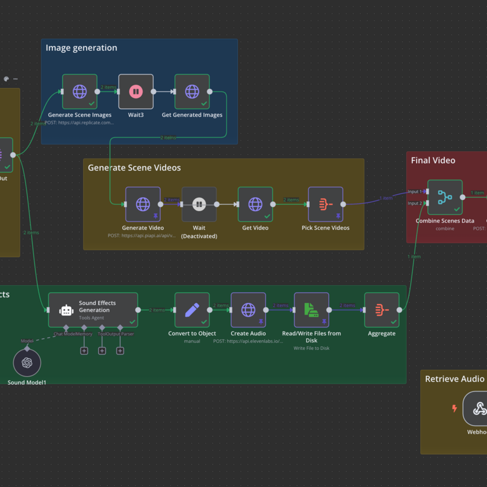Click the "Write File to Disk" subtitle
Viewport: 487px width, 487px height.
312,348
